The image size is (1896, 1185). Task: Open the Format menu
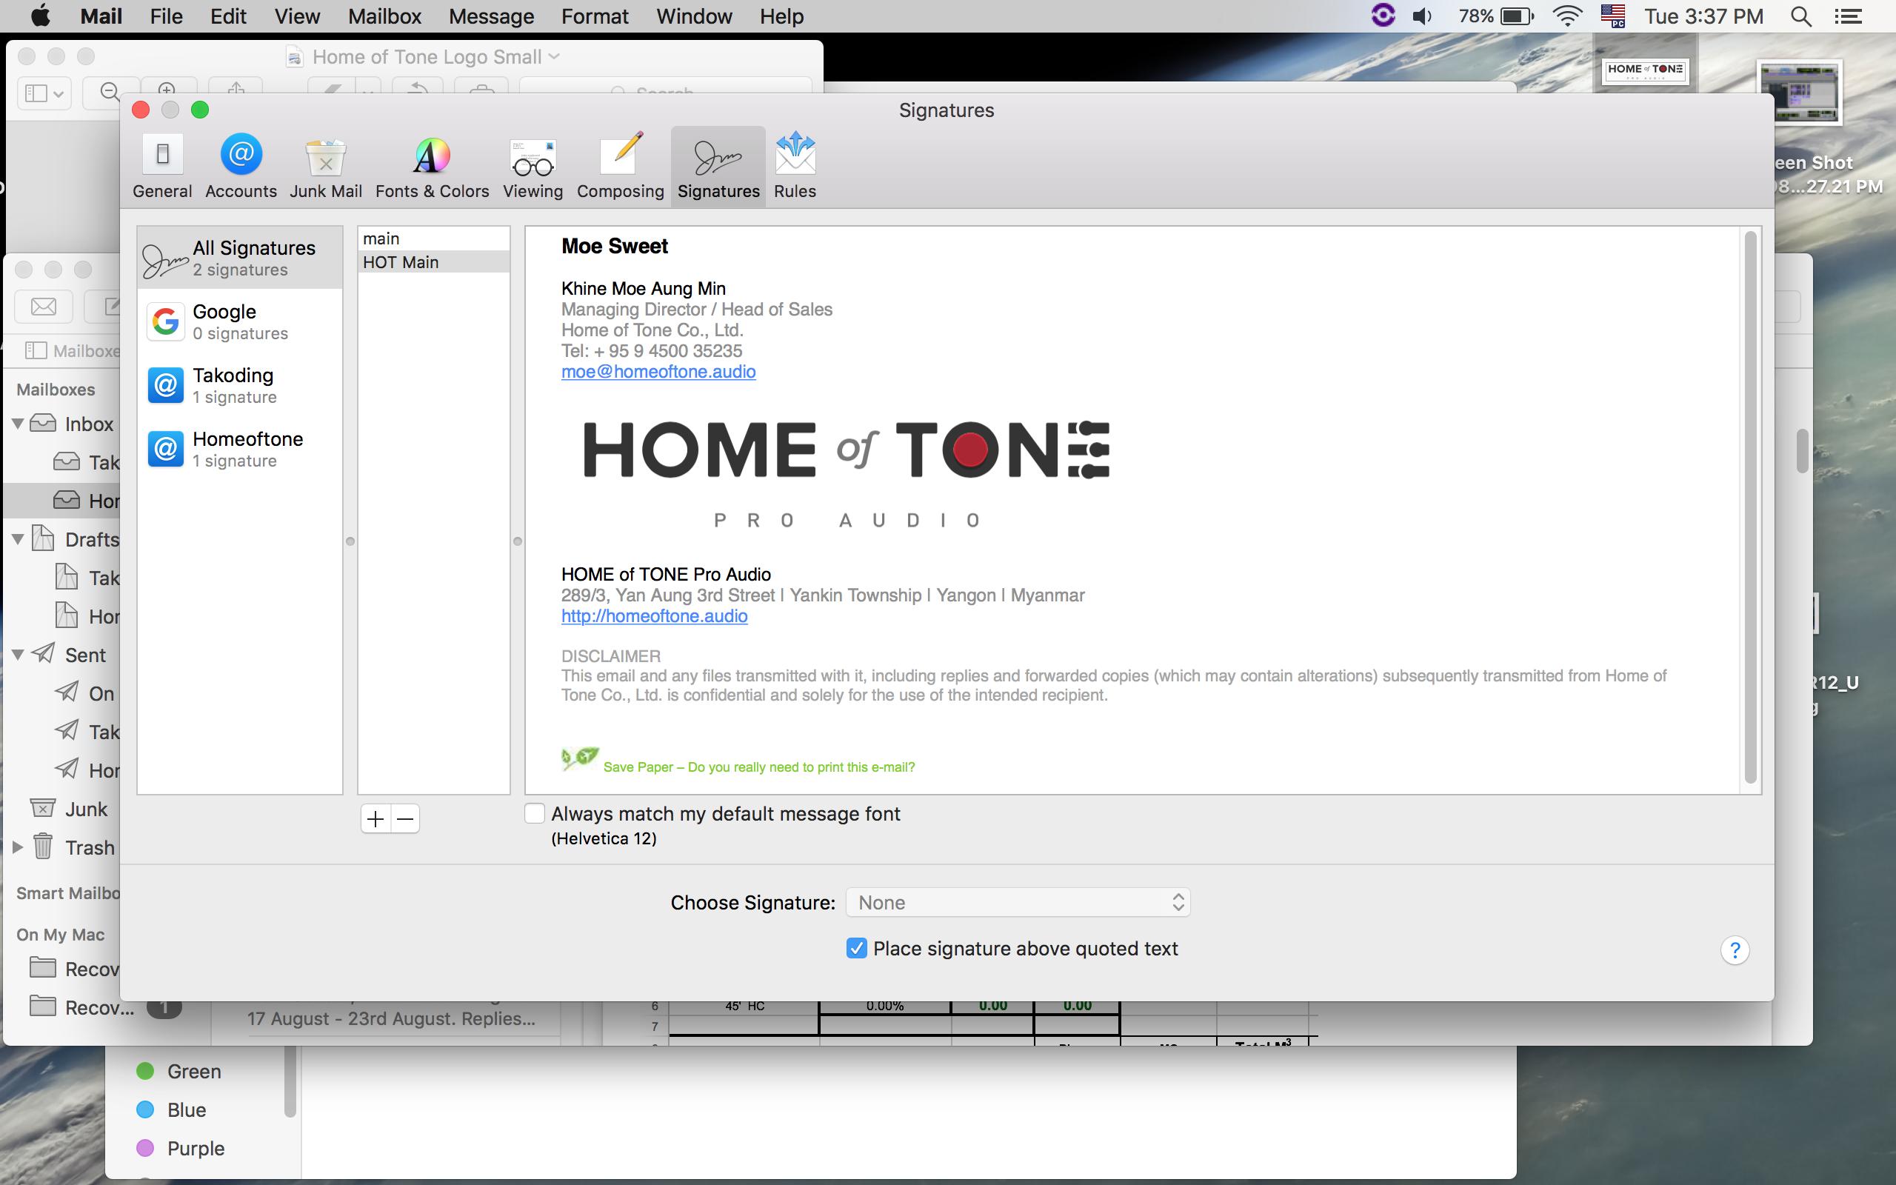tap(595, 16)
